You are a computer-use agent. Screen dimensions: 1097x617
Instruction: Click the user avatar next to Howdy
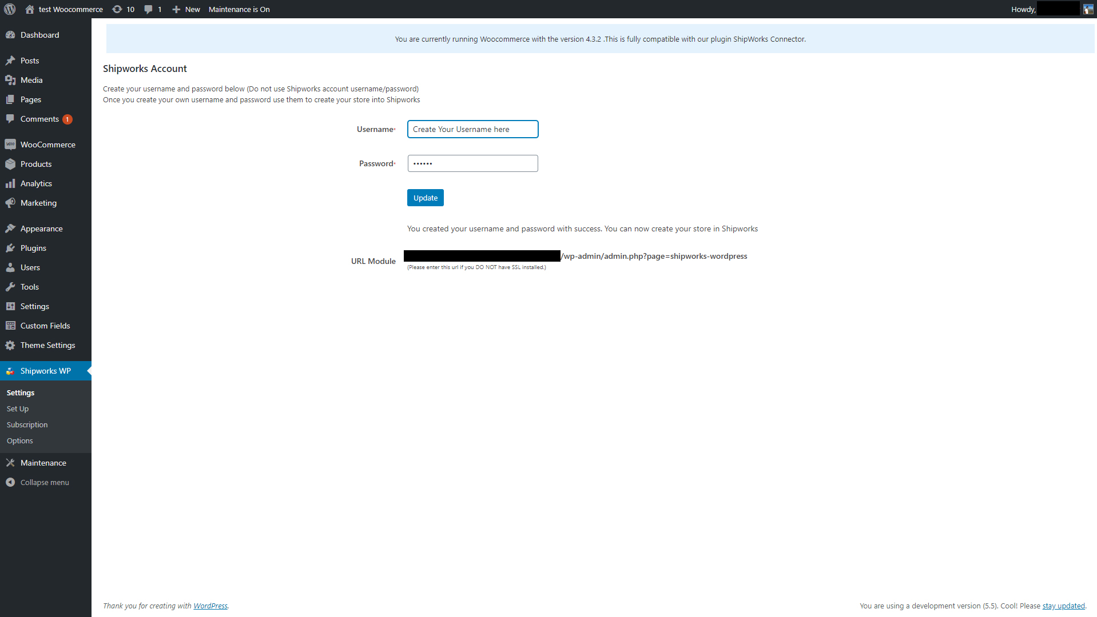pos(1088,9)
